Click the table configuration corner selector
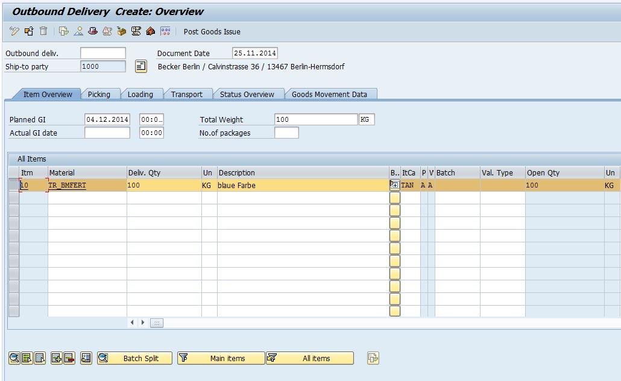 14,172
